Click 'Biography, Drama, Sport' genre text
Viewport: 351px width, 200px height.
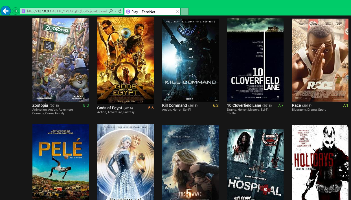coord(309,110)
